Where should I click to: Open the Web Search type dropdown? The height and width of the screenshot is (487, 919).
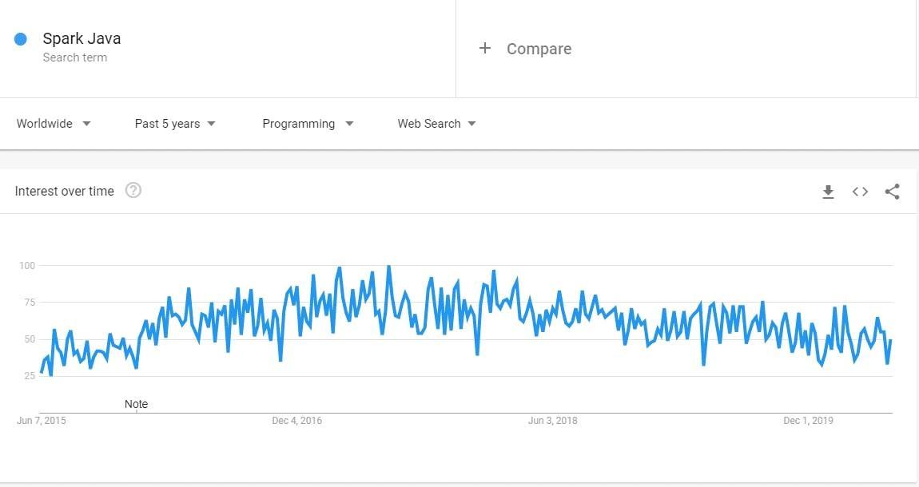point(436,124)
